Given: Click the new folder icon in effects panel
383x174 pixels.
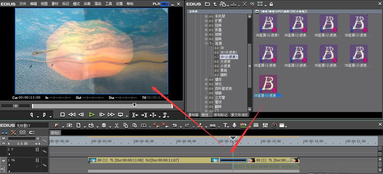Looking at the screenshot, I should [207, 4].
